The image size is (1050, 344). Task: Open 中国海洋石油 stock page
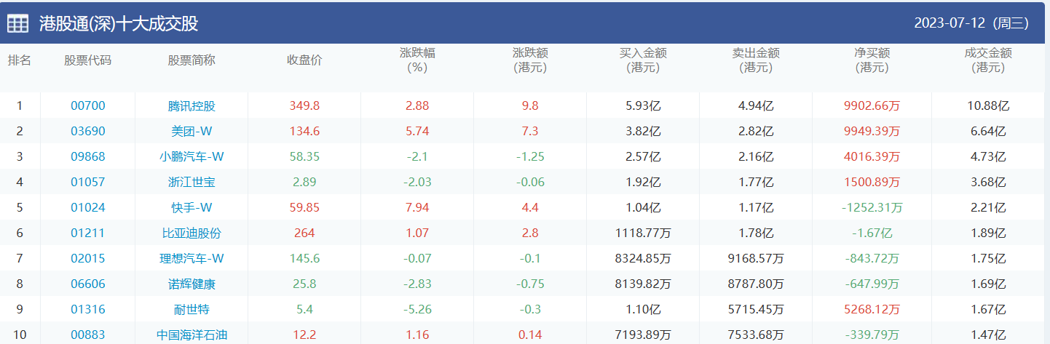(x=192, y=335)
